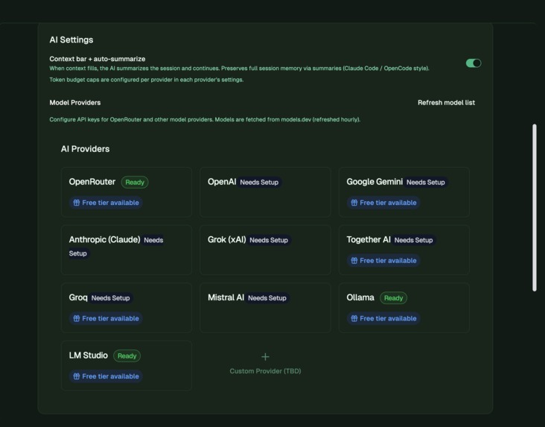Click the gift icon in Together AI card
Viewport: 545px width, 427px height.
point(354,260)
